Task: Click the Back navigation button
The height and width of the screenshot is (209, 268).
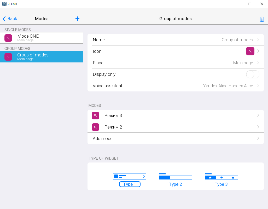Action: pos(10,19)
